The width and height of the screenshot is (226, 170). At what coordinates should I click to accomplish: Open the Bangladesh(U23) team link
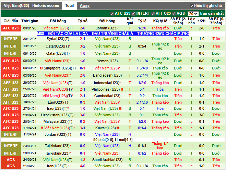107,75
